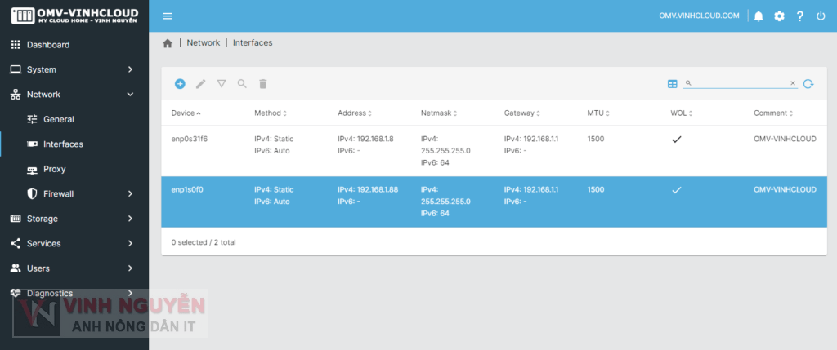837x350 pixels.
Task: Open Proxy settings in sidebar
Action: pos(74,169)
